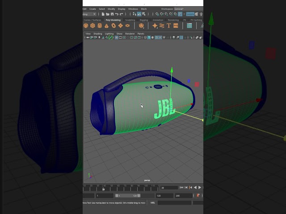Toggle wireframe display mode
Screen dimensions: 286x214
pos(145,37)
